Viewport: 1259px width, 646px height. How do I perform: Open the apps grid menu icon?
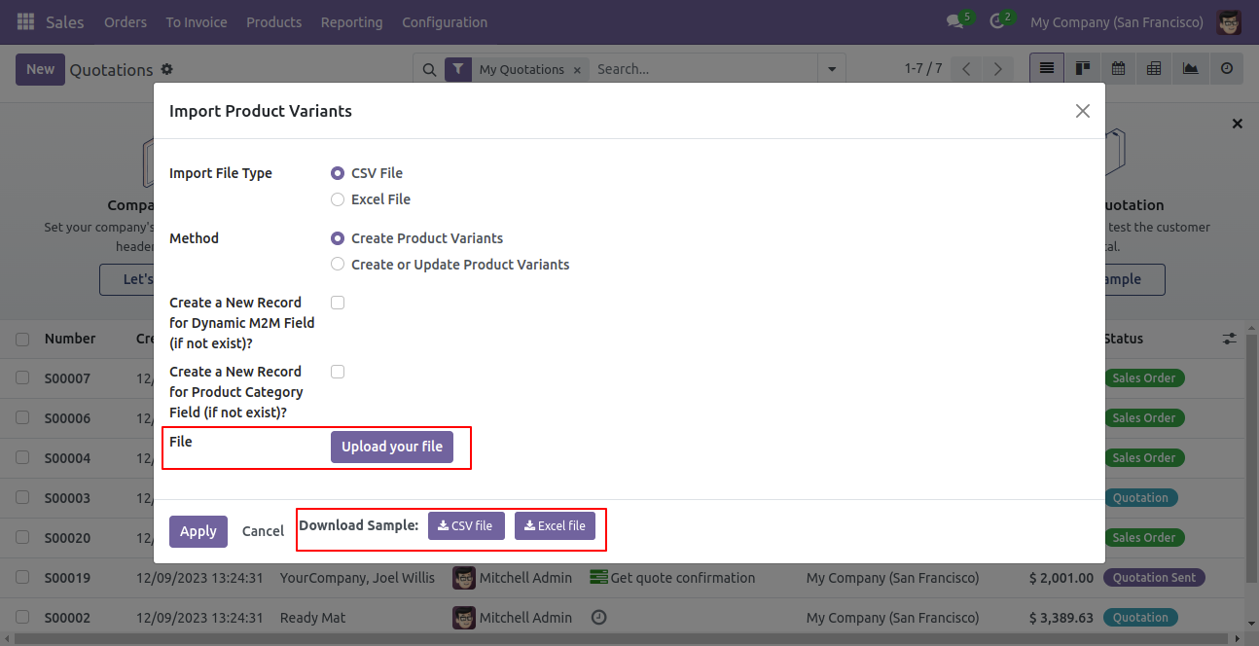click(25, 21)
